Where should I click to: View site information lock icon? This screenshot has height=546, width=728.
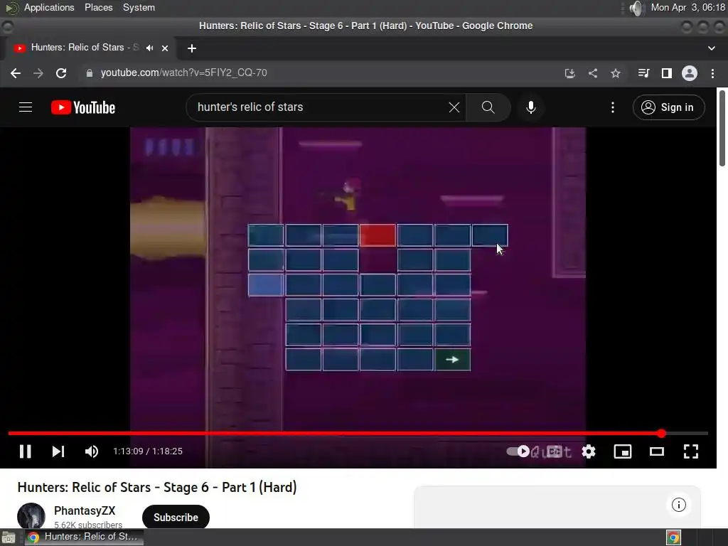(x=90, y=73)
